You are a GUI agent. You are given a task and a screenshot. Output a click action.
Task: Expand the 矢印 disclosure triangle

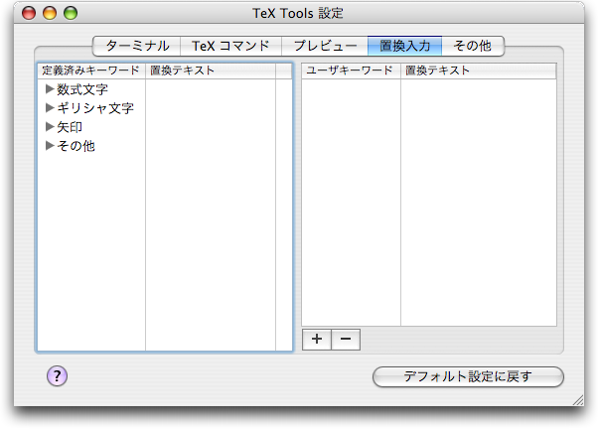coord(50,126)
